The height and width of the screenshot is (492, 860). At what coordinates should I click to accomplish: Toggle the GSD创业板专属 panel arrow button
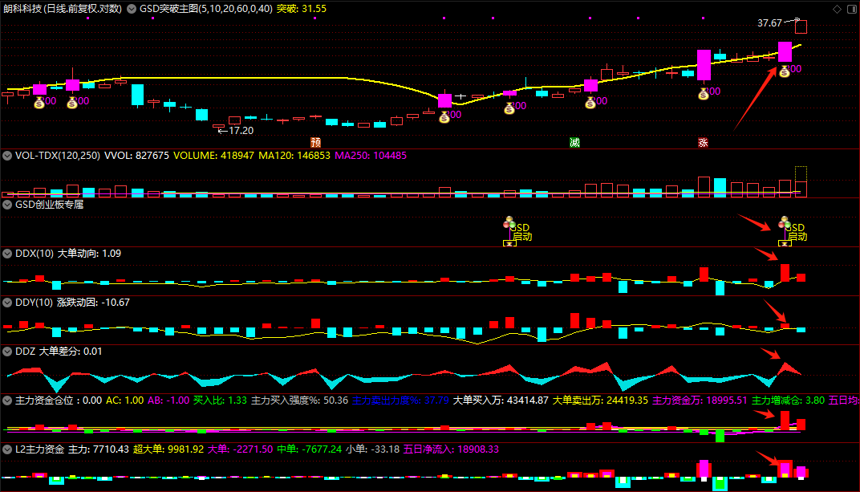point(7,205)
